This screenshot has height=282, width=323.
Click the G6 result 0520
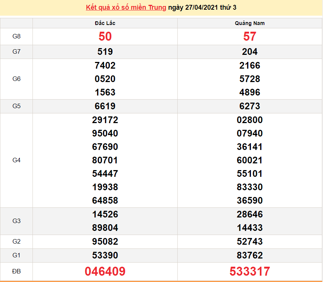[x=105, y=79]
